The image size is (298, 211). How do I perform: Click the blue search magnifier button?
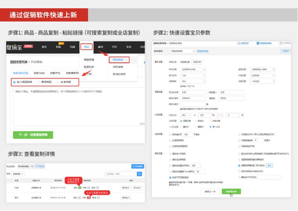[139, 174]
